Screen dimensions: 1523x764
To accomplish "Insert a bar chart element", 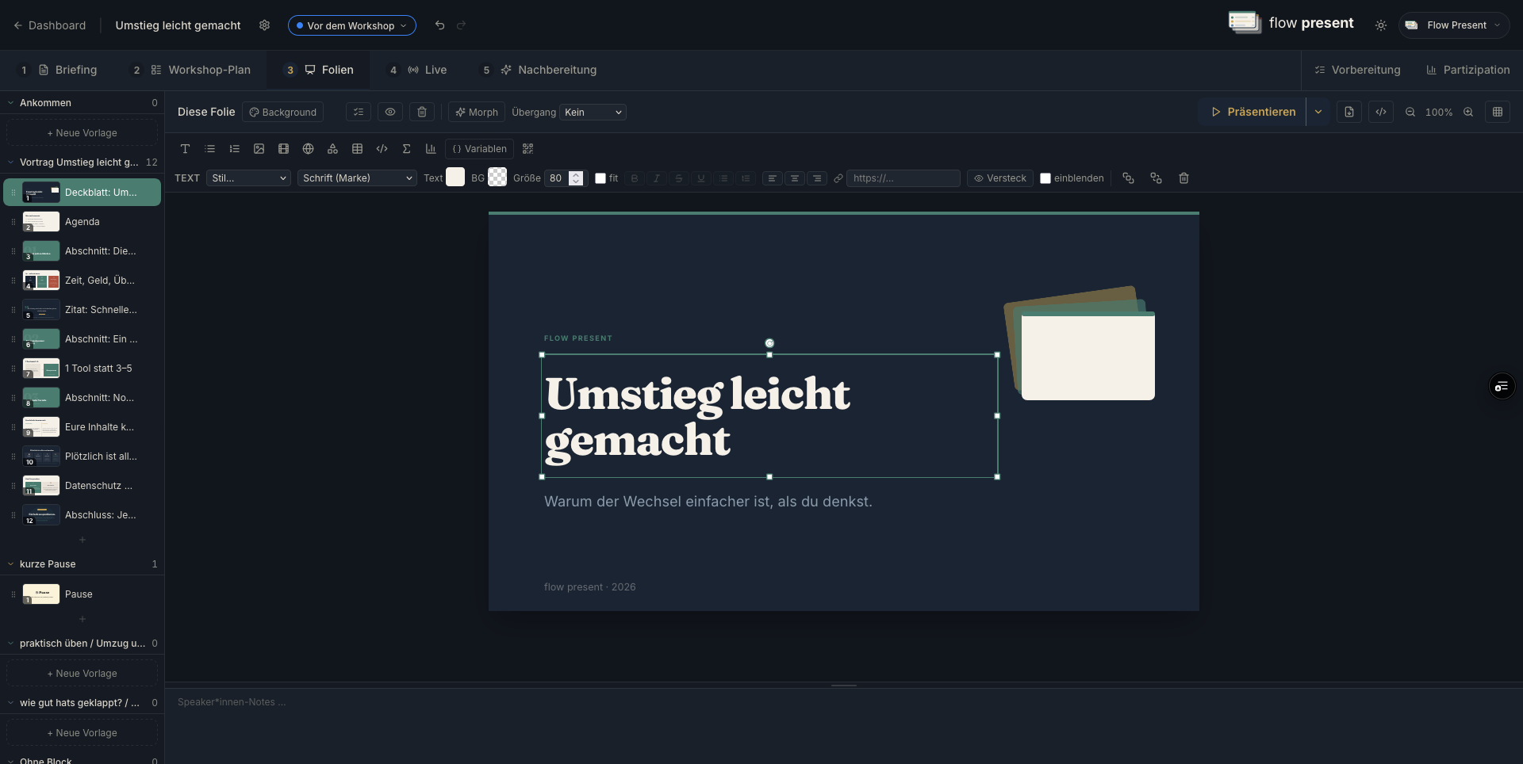I will point(431,149).
